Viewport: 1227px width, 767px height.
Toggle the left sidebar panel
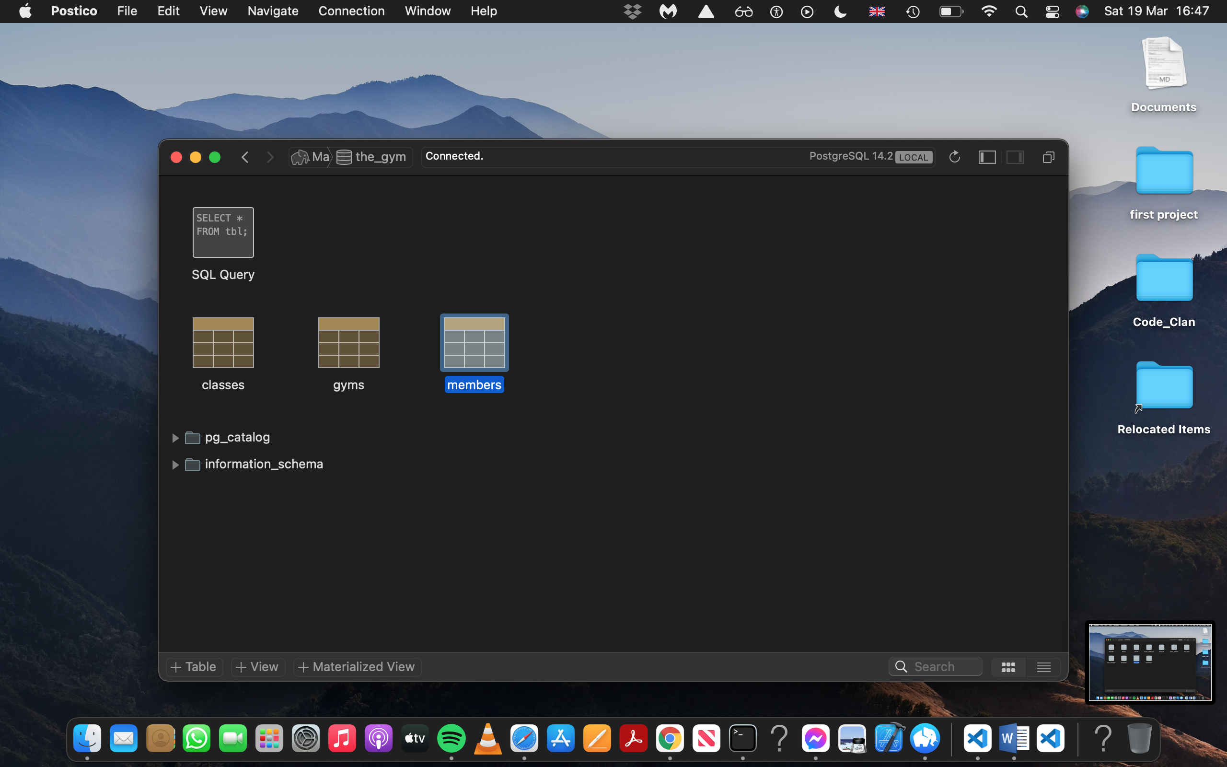pyautogui.click(x=987, y=157)
